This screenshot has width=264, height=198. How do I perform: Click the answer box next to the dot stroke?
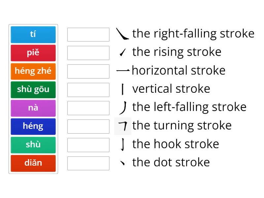point(88,163)
